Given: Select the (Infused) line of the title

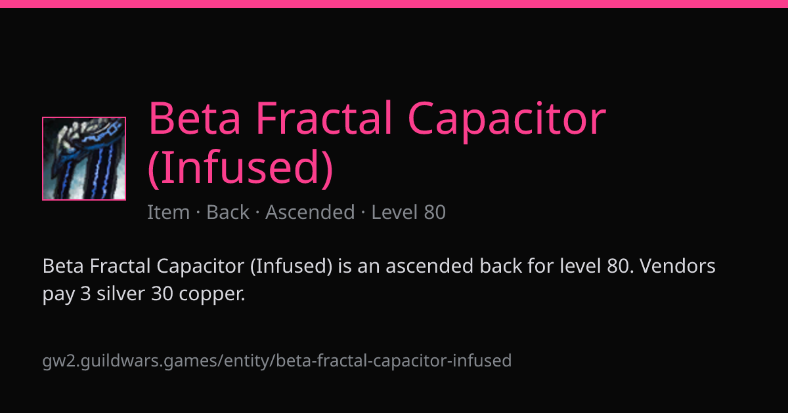Looking at the screenshot, I should coord(240,168).
